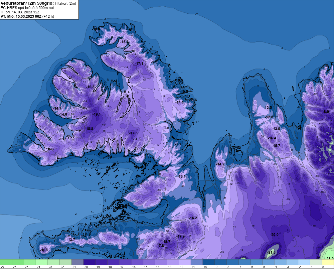Click the -18.7 temperature value
The image size is (334, 269).
tap(166, 242)
